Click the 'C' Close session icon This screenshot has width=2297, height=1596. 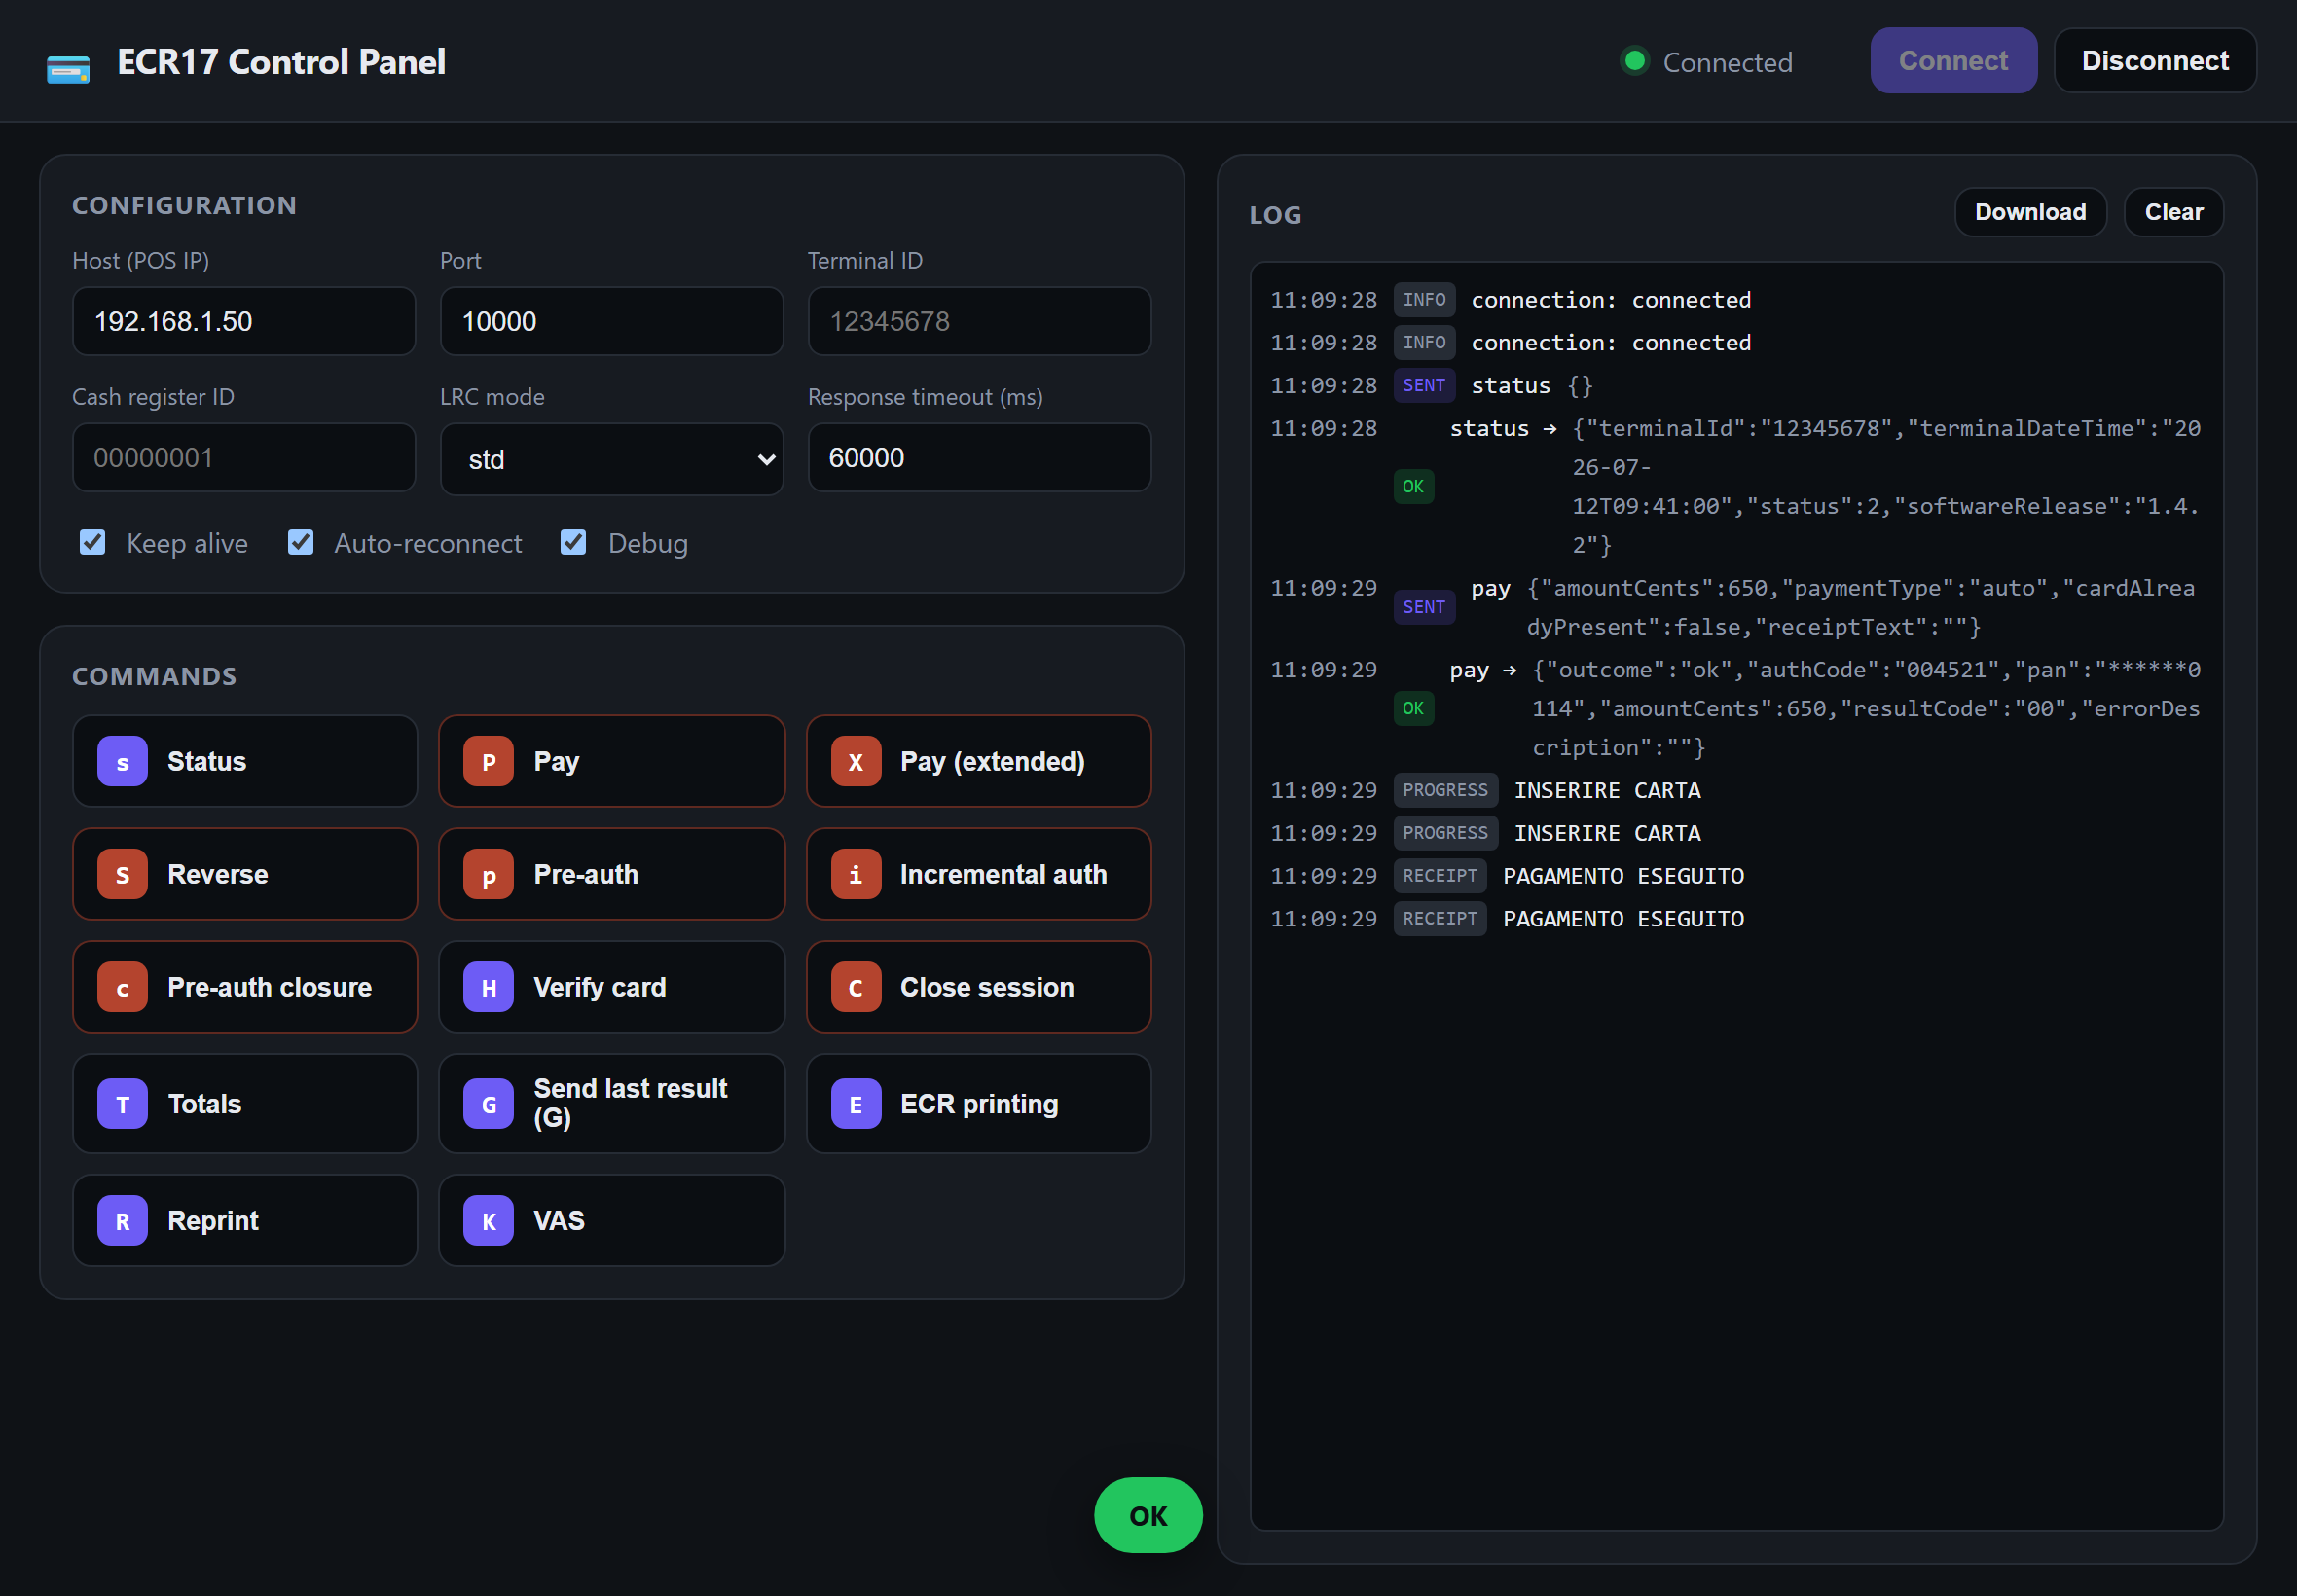(856, 987)
